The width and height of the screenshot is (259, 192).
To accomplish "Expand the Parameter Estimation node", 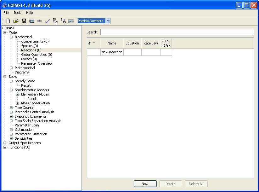I will 11,134.
